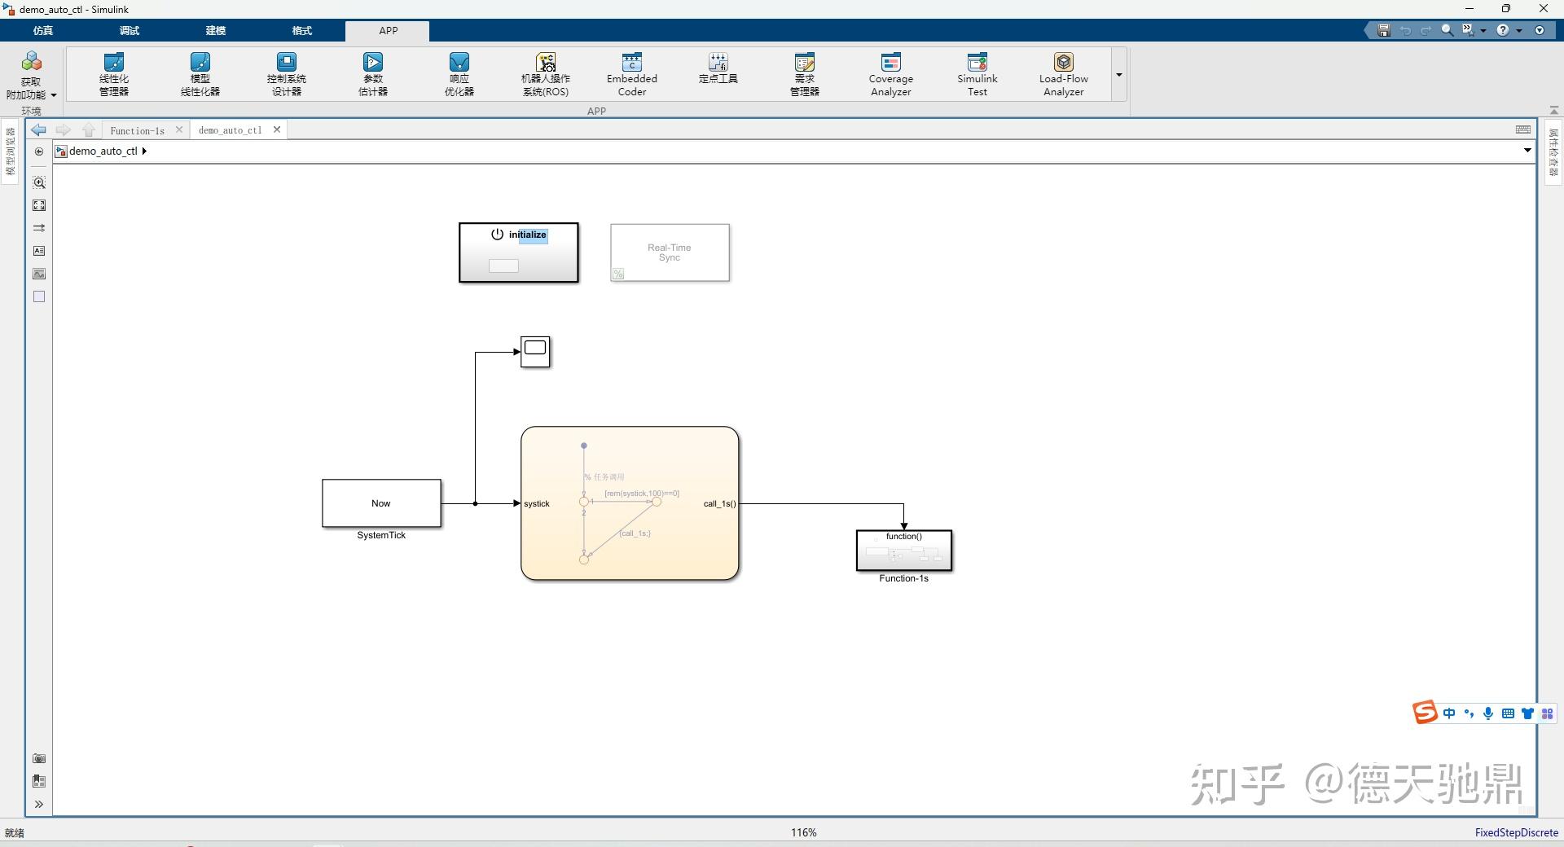Go up to parent arrow
Screen dimensions: 1564x847
[89, 129]
